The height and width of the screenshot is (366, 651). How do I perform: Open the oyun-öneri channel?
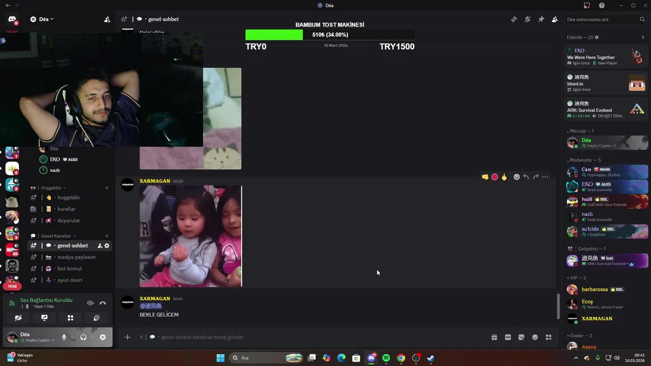click(x=70, y=280)
